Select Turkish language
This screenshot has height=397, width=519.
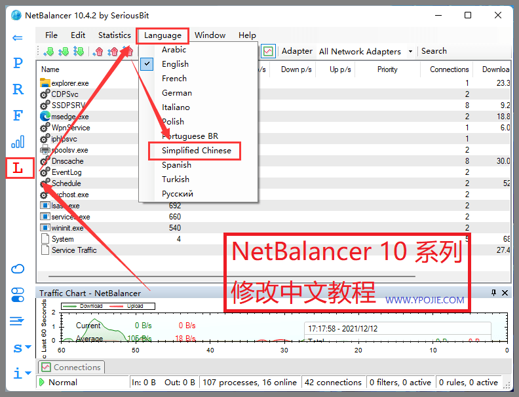(x=199, y=180)
